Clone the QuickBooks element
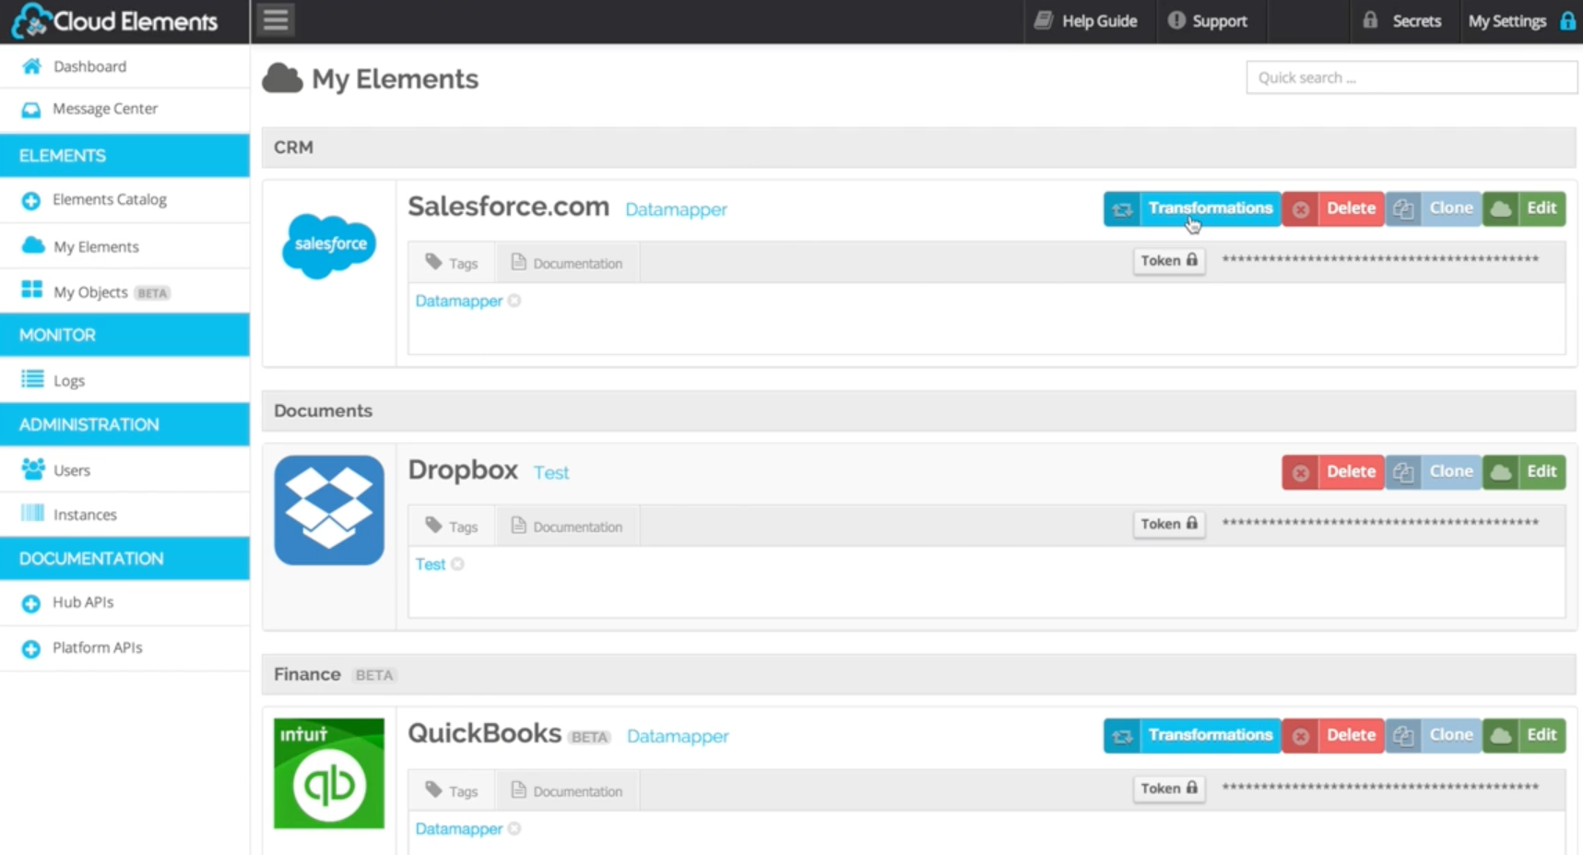The image size is (1583, 855). [x=1434, y=736]
